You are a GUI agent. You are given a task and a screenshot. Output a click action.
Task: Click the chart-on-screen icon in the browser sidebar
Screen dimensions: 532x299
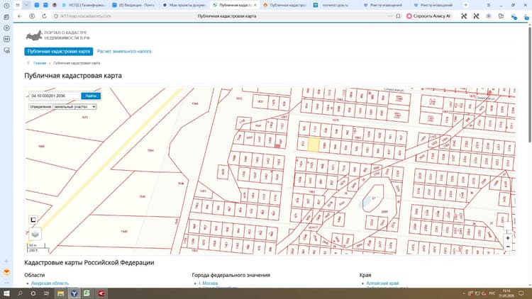point(6,50)
